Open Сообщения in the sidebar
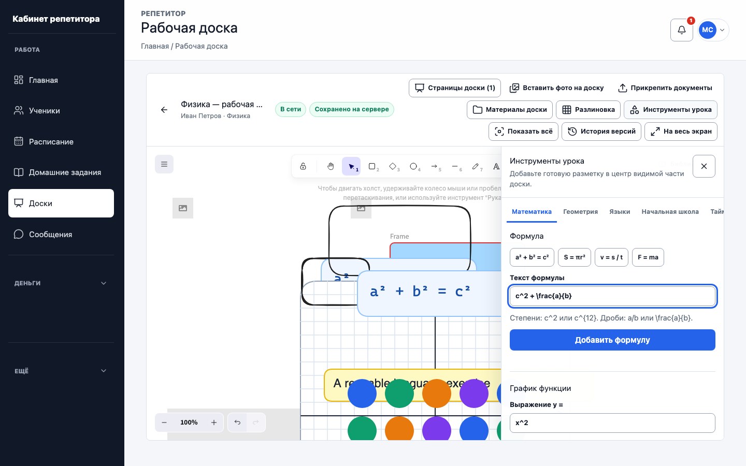The width and height of the screenshot is (746, 466). [x=61, y=235]
